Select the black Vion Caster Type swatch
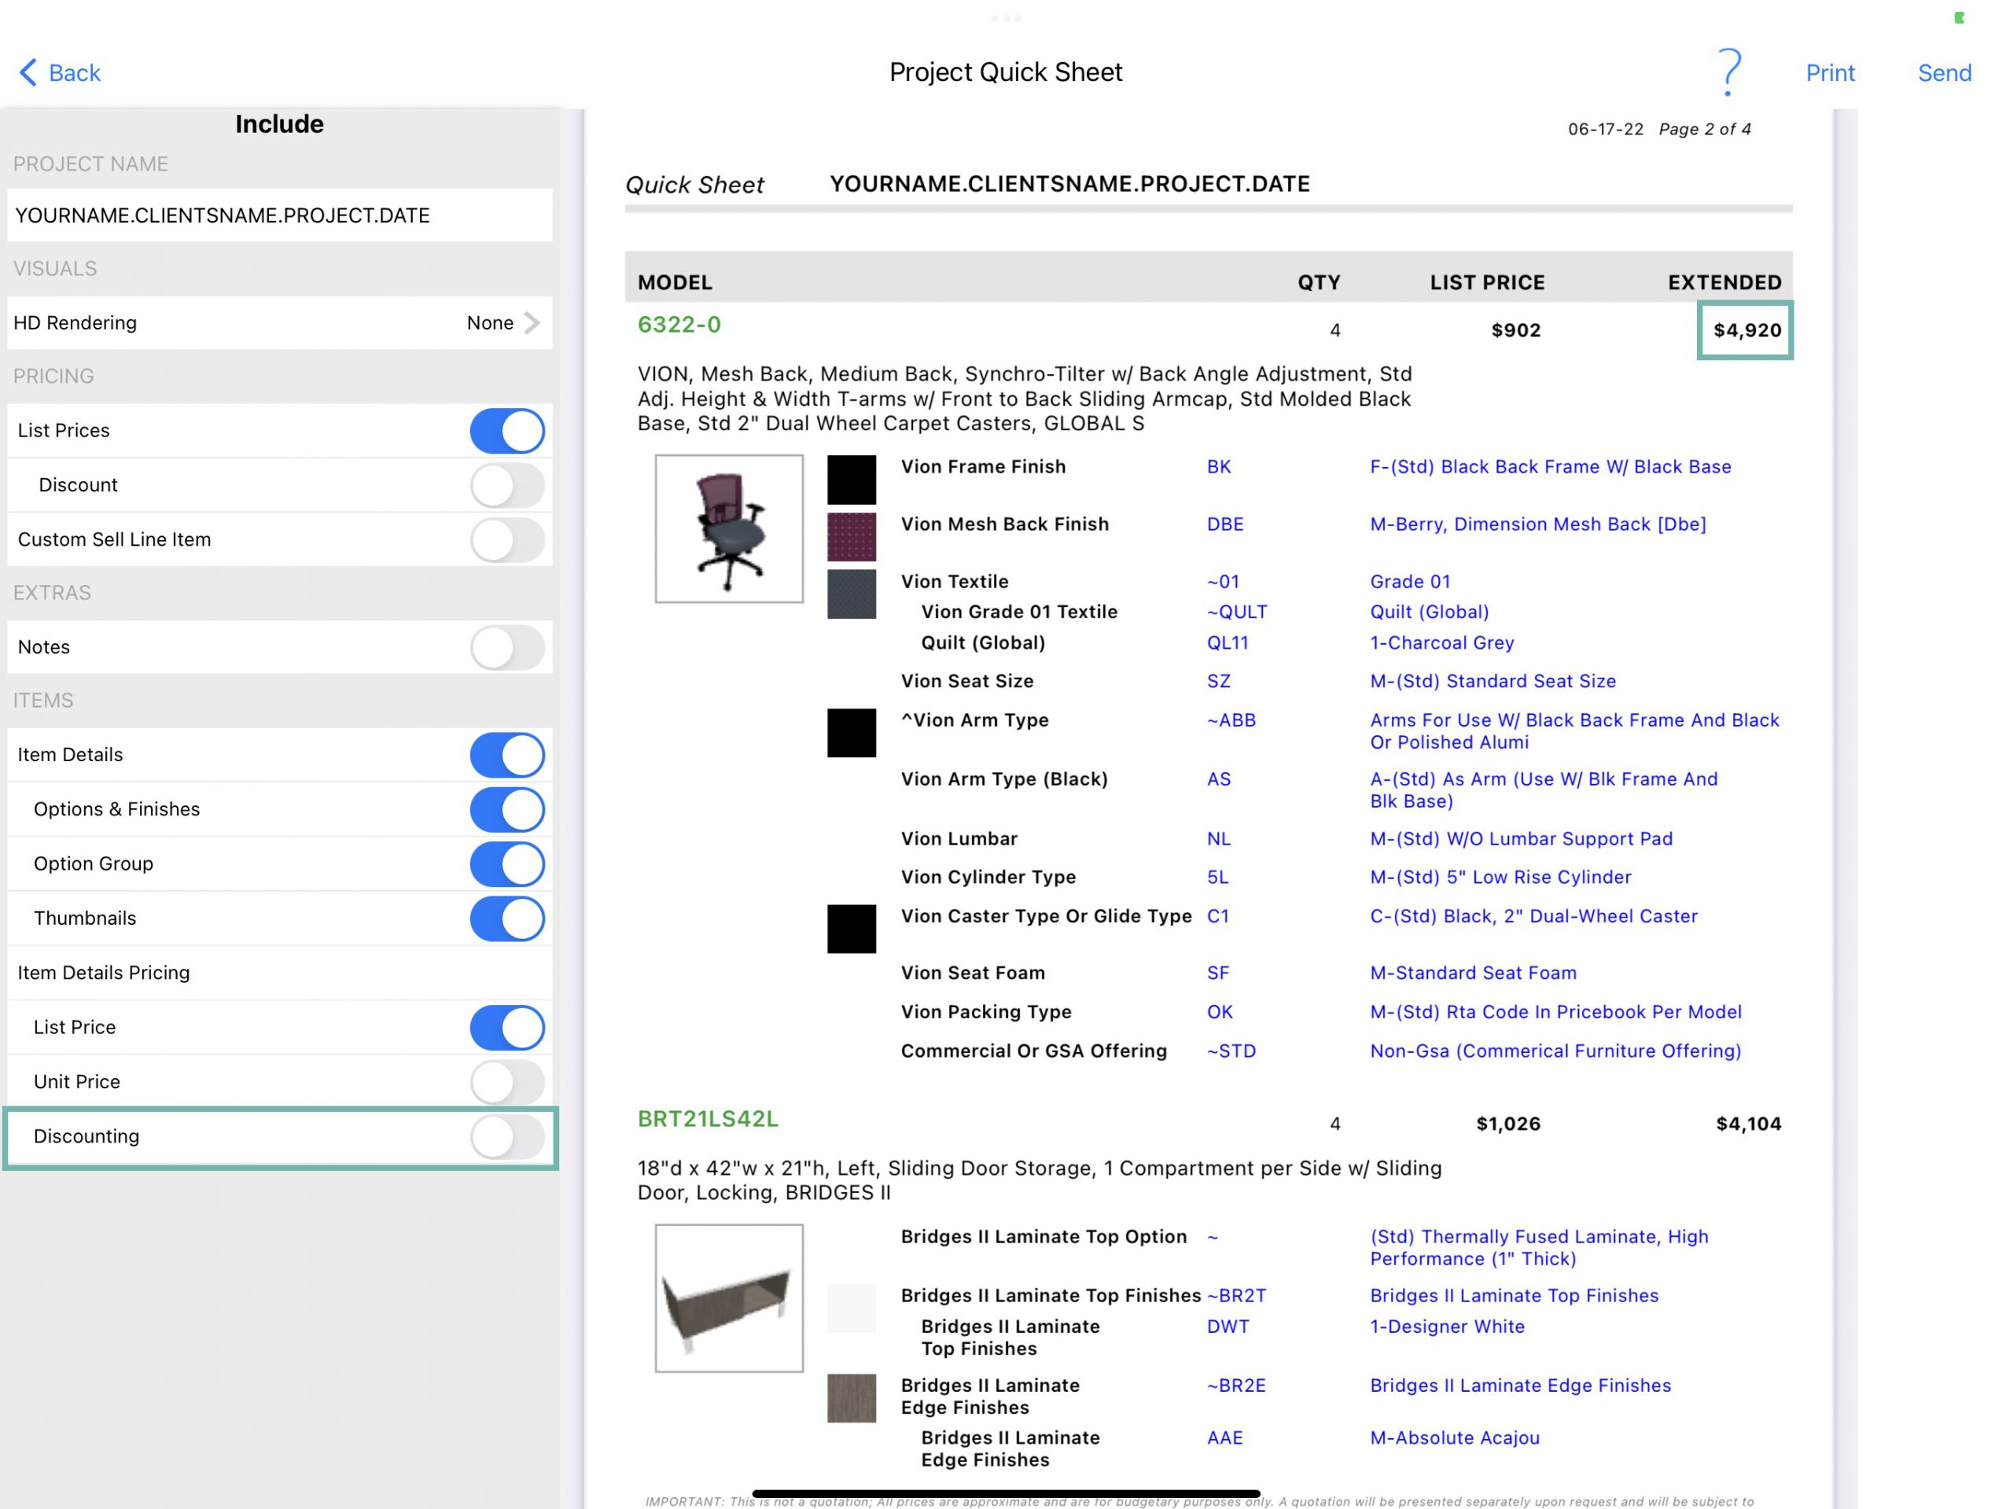 point(852,929)
